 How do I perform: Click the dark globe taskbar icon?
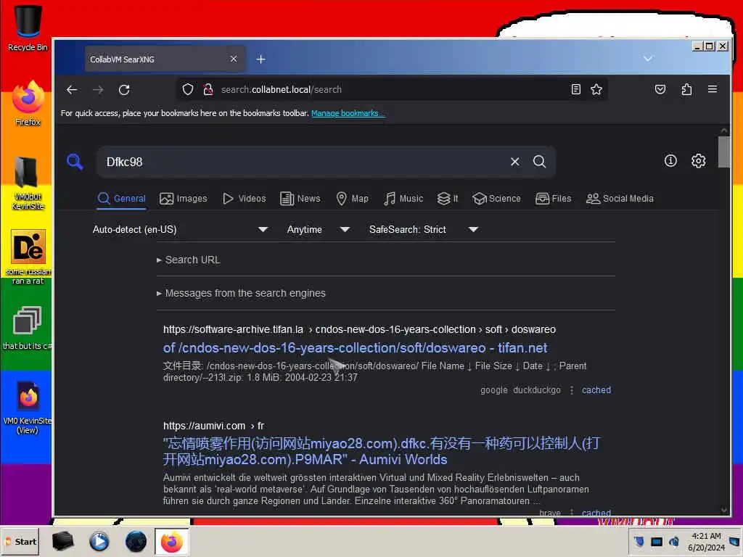click(136, 541)
